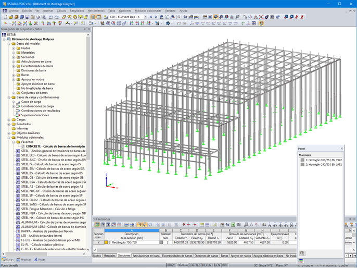
Task: Switch navigator to the Vistas tab
Action: pyautogui.click(x=40, y=260)
